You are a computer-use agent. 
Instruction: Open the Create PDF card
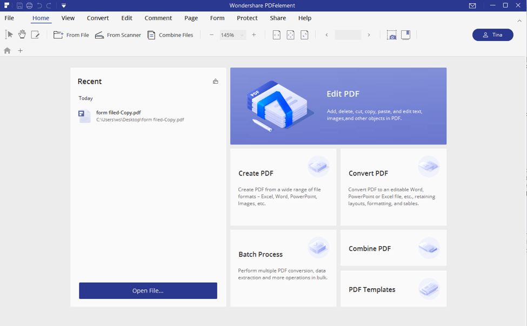283,187
